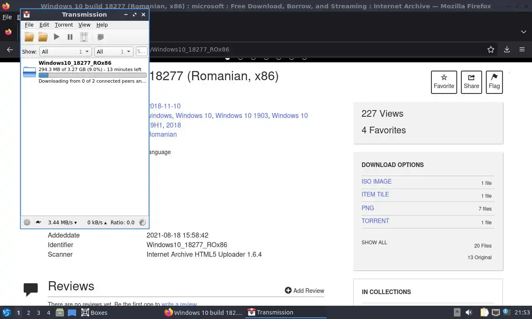Pause the selected torrent
Image resolution: width=532 pixels, height=319 pixels.
coord(70,37)
